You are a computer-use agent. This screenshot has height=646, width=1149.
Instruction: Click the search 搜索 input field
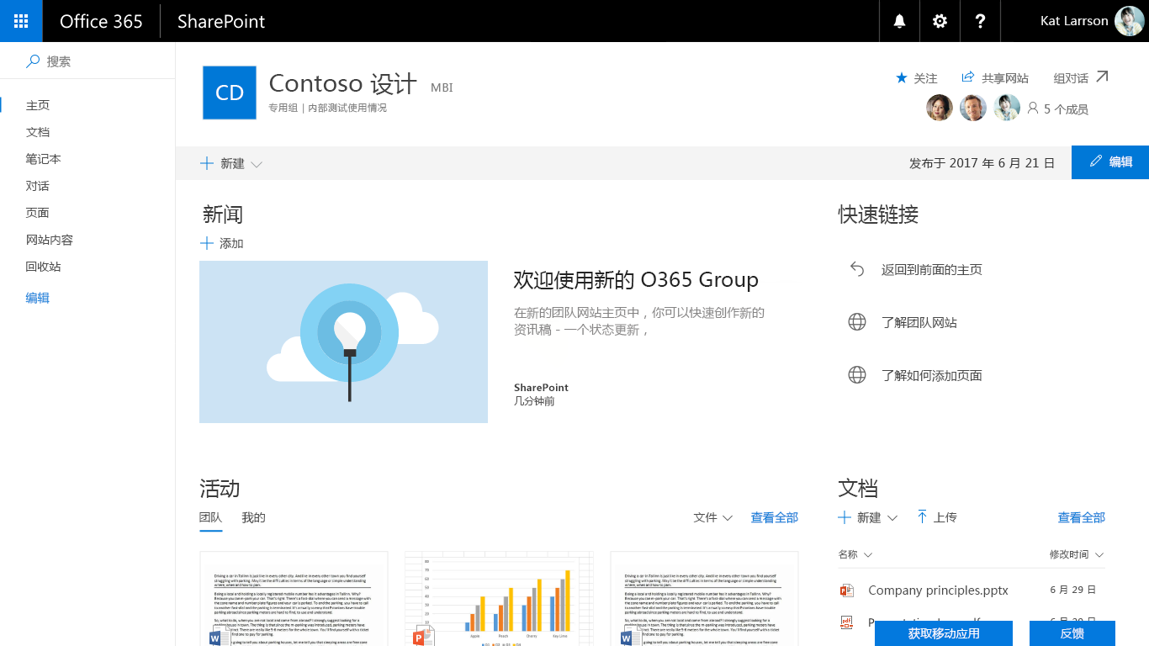click(87, 61)
